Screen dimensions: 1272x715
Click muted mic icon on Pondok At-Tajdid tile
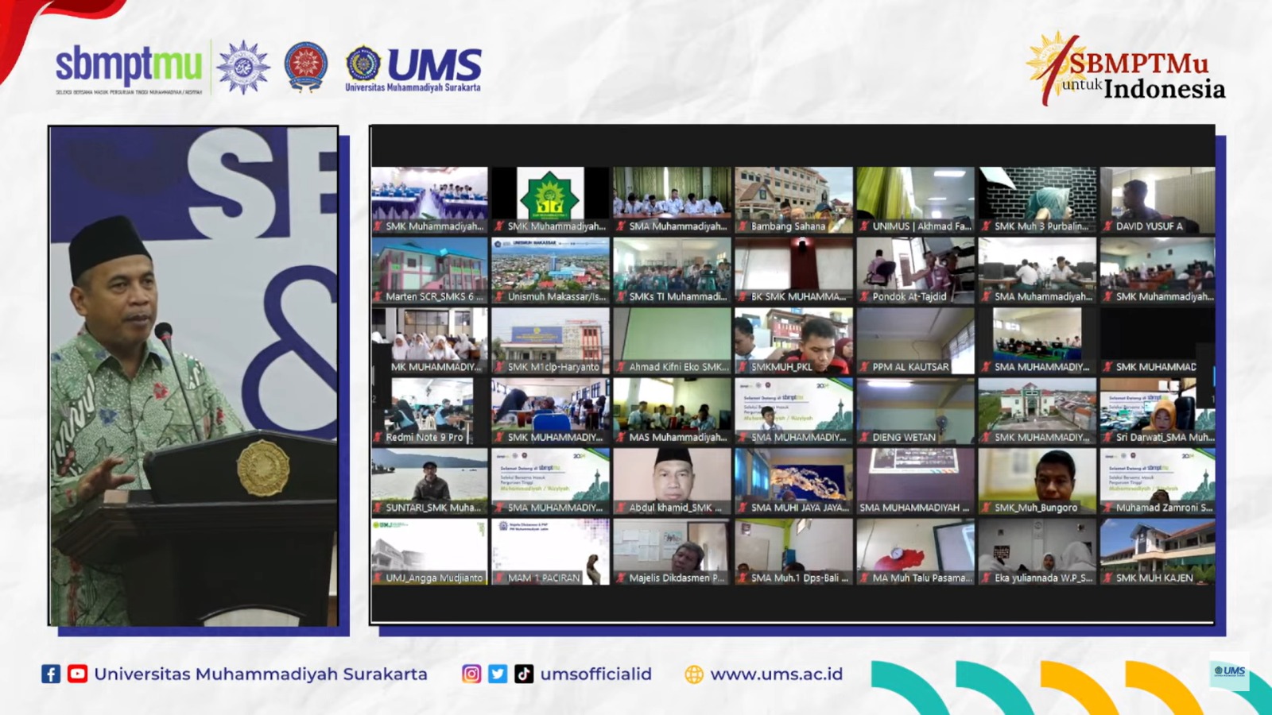point(864,296)
